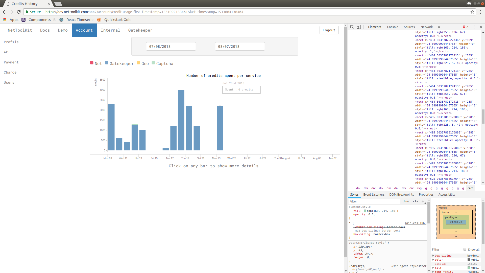Enable the Show all checkbox in Computed styles
The image size is (485, 273).
(x=465, y=249)
